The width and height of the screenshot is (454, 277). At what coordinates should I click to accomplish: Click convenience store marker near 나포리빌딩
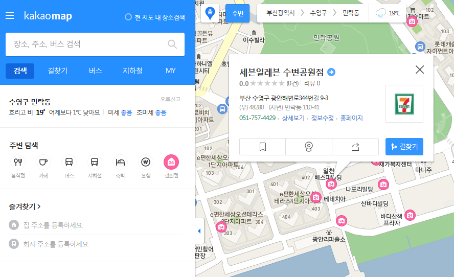click(x=383, y=184)
